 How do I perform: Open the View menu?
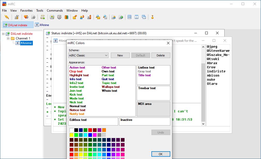click(13, 11)
